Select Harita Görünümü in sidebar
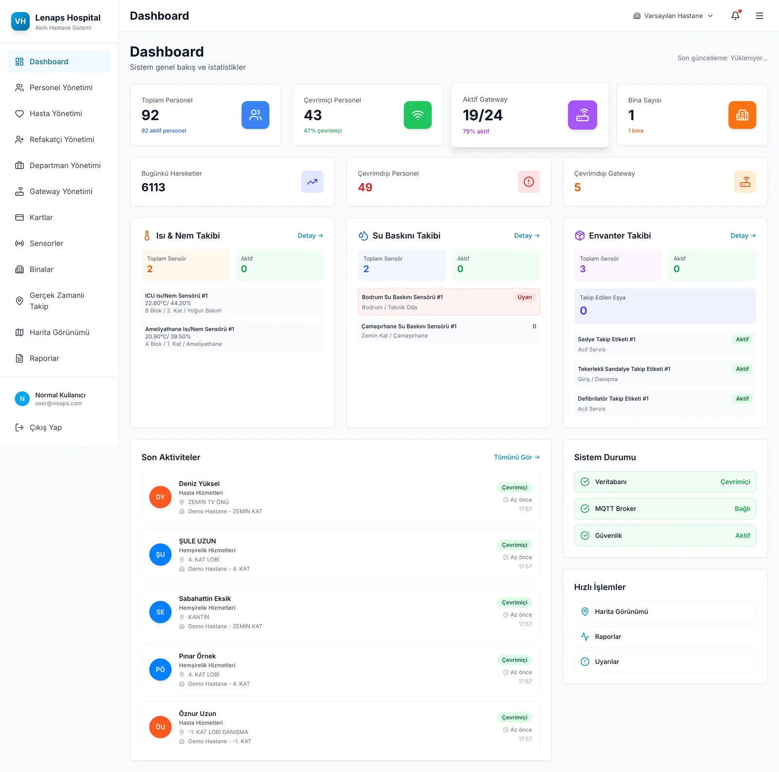This screenshot has width=779, height=772. coord(59,332)
